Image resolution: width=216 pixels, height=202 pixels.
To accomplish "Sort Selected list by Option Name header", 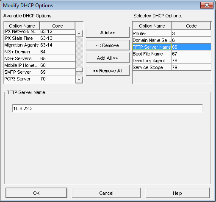I will point(152,26).
